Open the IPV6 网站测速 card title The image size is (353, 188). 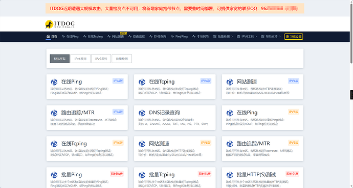tap(159, 144)
